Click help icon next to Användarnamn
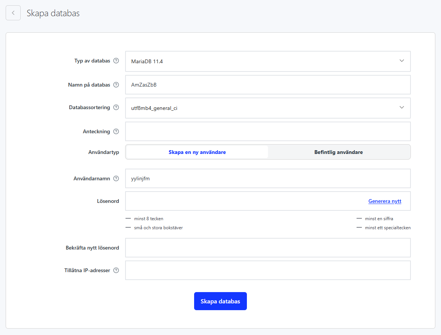Image resolution: width=441 pixels, height=335 pixels. (116, 179)
